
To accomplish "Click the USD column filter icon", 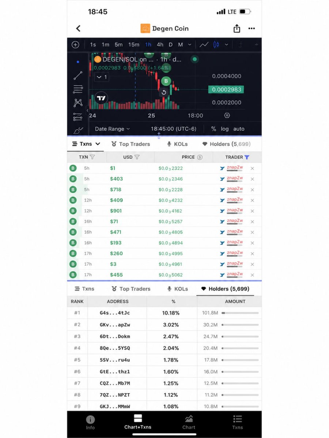I will 137,157.
